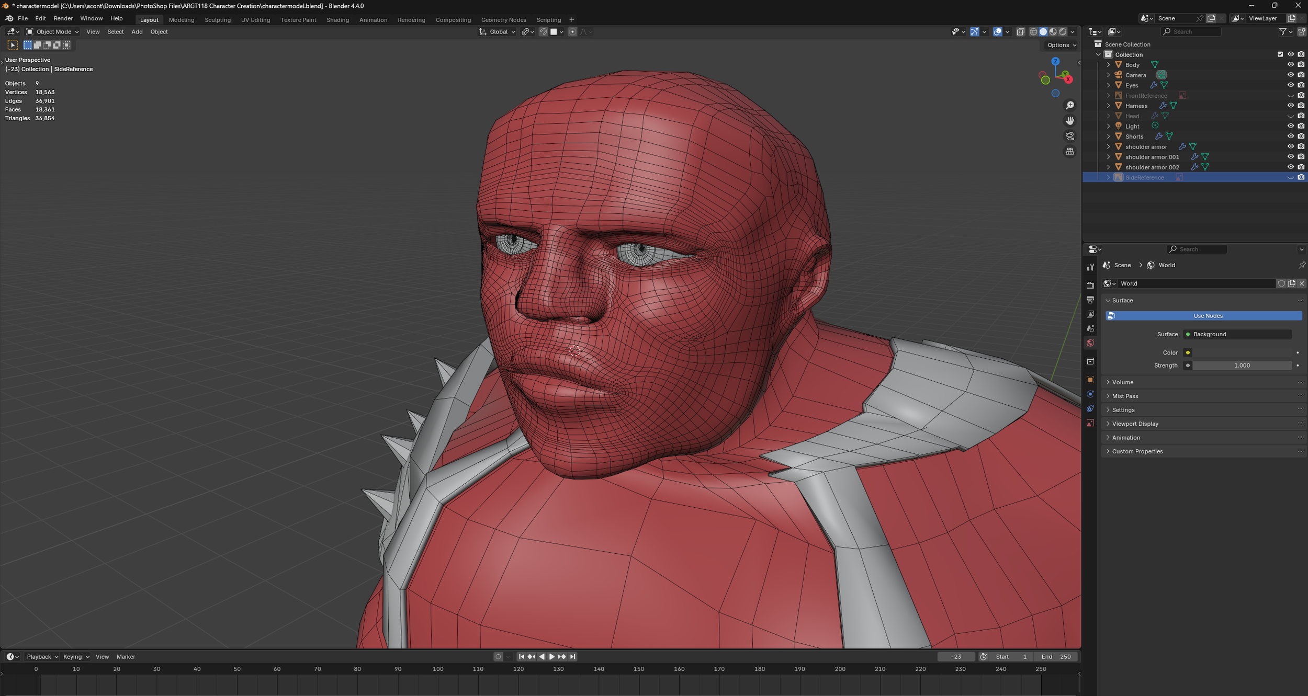Image resolution: width=1308 pixels, height=696 pixels.
Task: Expand the Volume panel
Action: (1123, 382)
